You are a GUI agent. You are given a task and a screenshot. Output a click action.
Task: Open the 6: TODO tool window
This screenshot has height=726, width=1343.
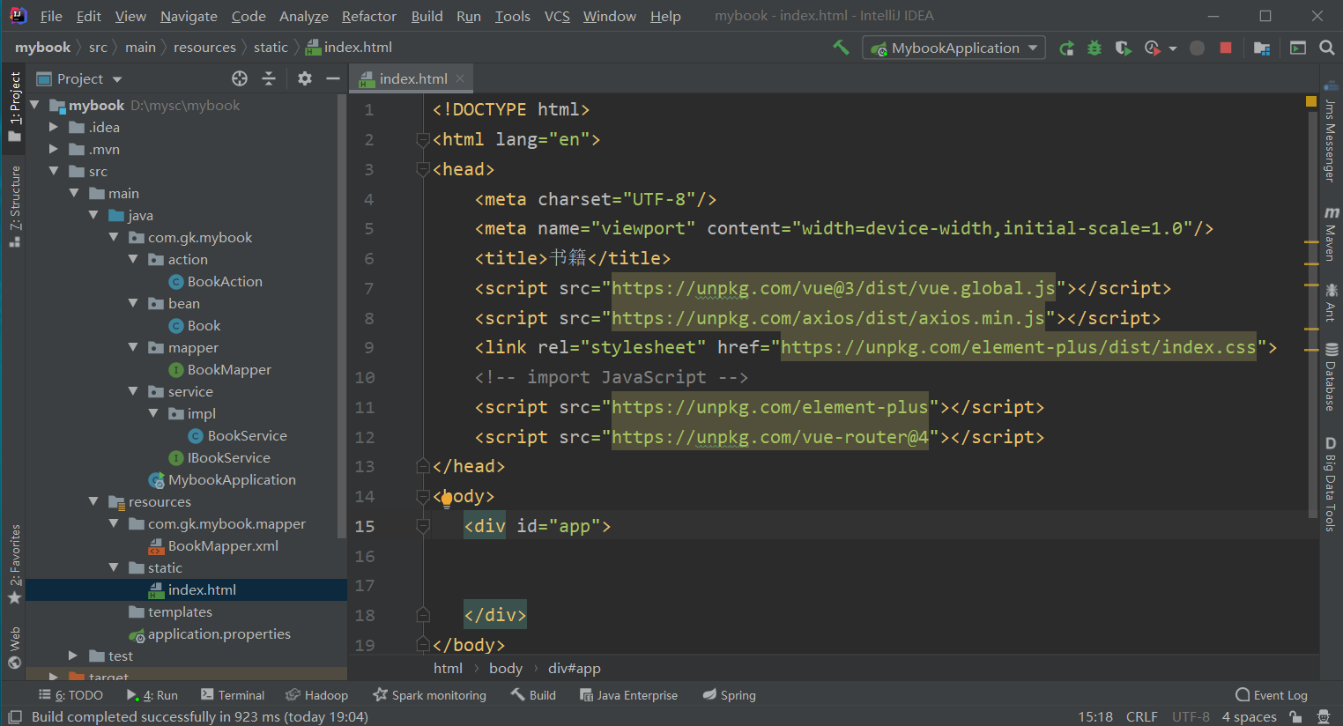[x=70, y=695]
